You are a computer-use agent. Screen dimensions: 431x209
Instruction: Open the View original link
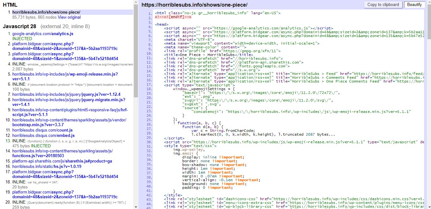[x=69, y=17]
